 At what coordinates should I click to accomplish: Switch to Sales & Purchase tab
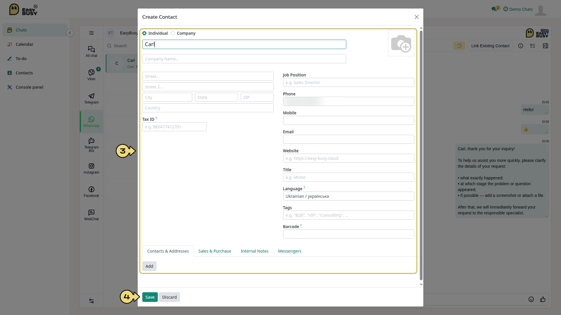[215, 251]
